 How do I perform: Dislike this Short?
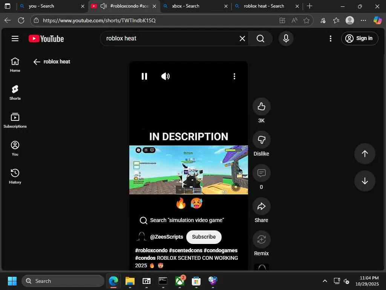[262, 140]
